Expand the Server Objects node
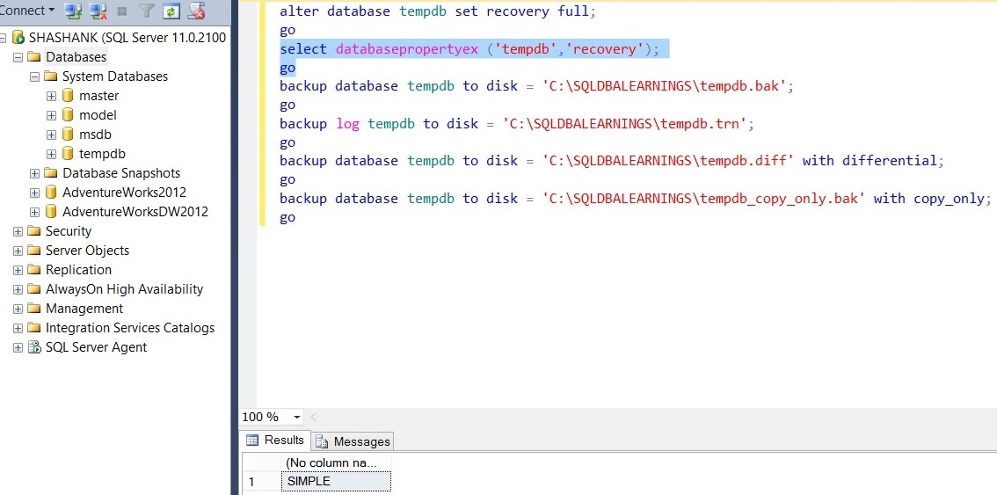The image size is (997, 495). 18,251
